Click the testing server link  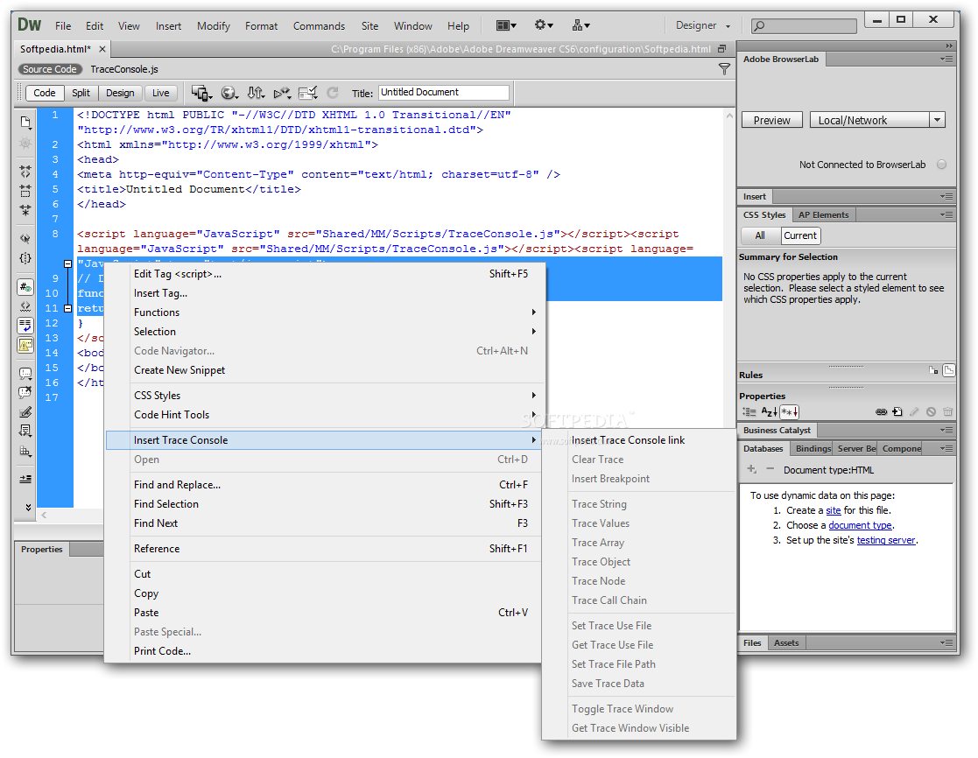click(x=886, y=540)
